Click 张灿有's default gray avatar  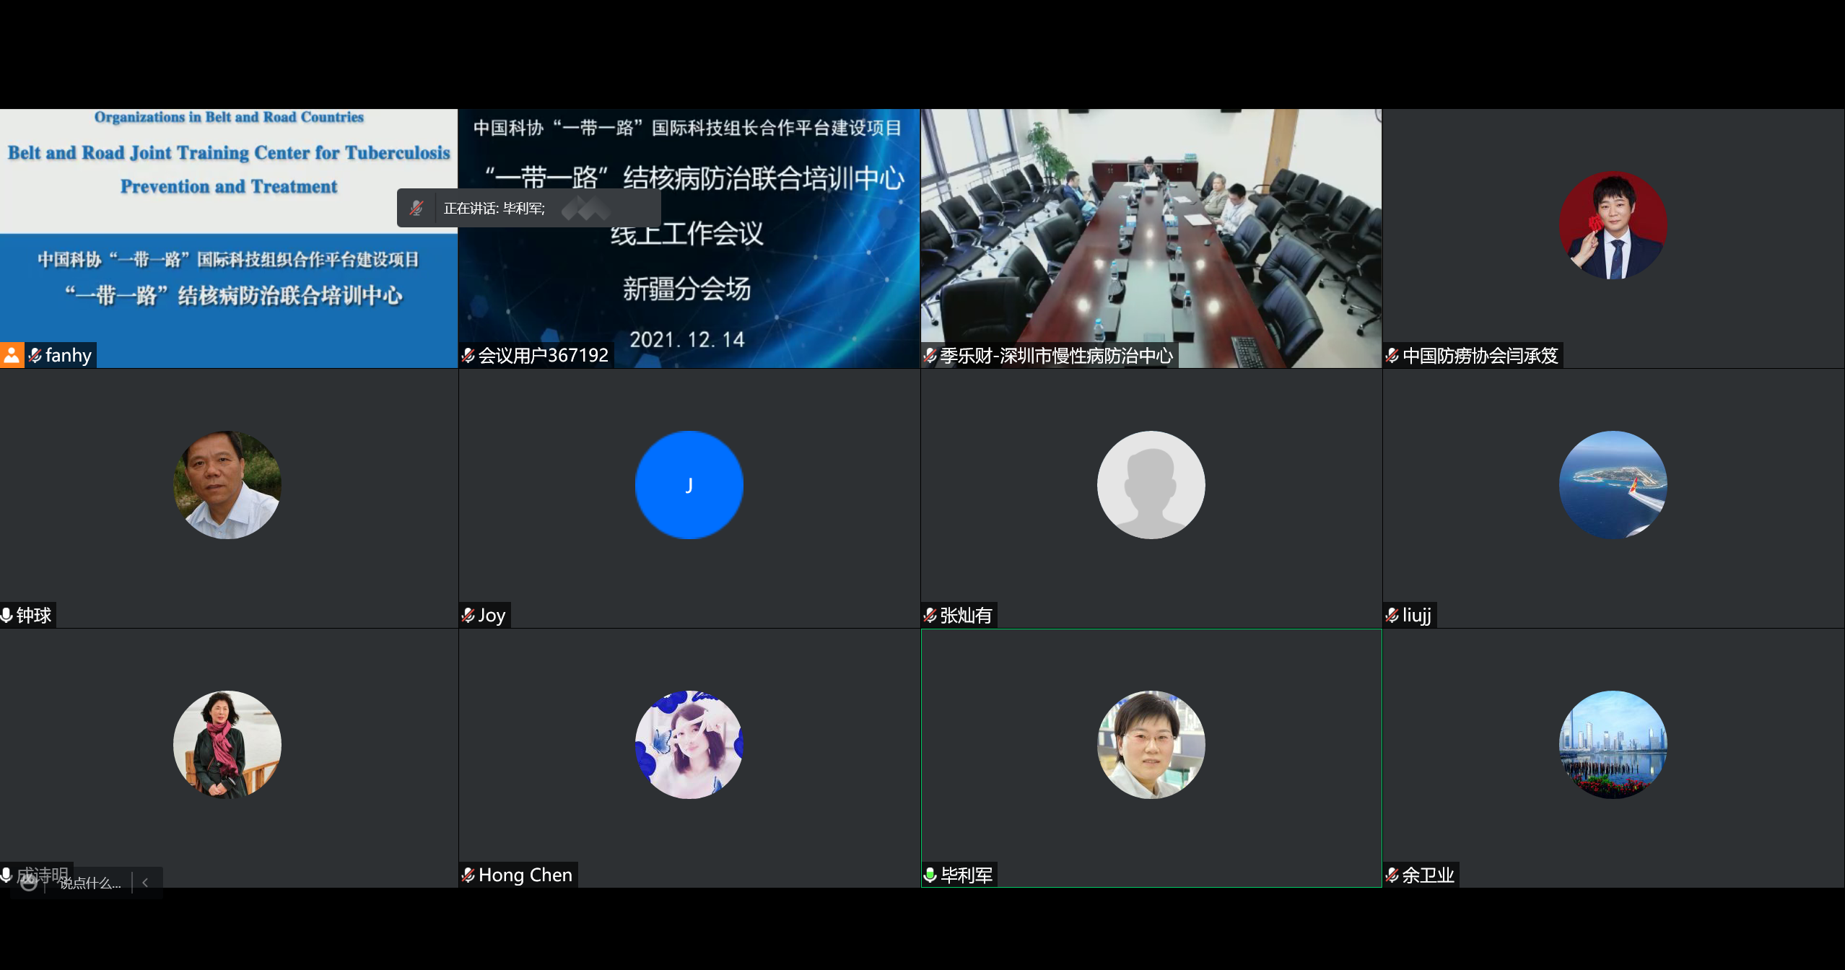tap(1151, 485)
